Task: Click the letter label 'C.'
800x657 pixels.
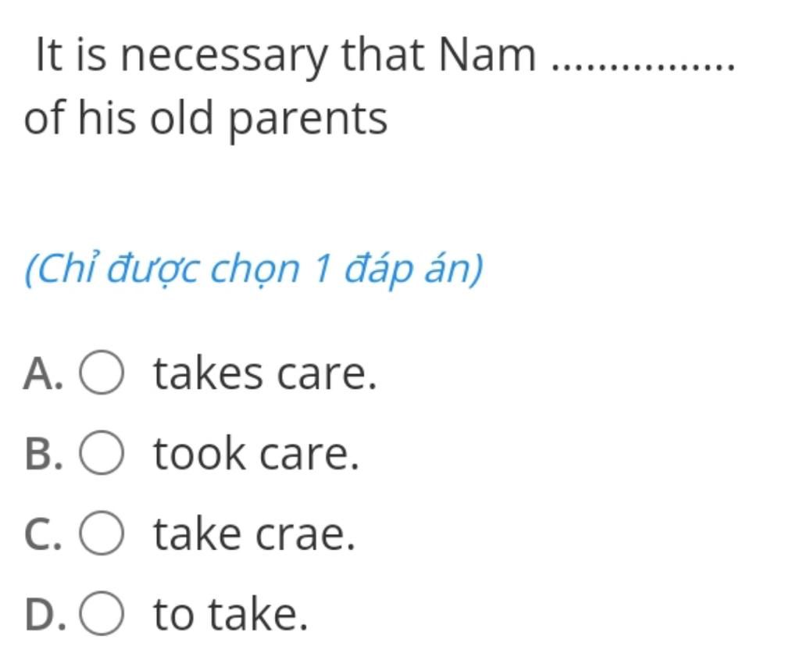Action: coord(44,534)
